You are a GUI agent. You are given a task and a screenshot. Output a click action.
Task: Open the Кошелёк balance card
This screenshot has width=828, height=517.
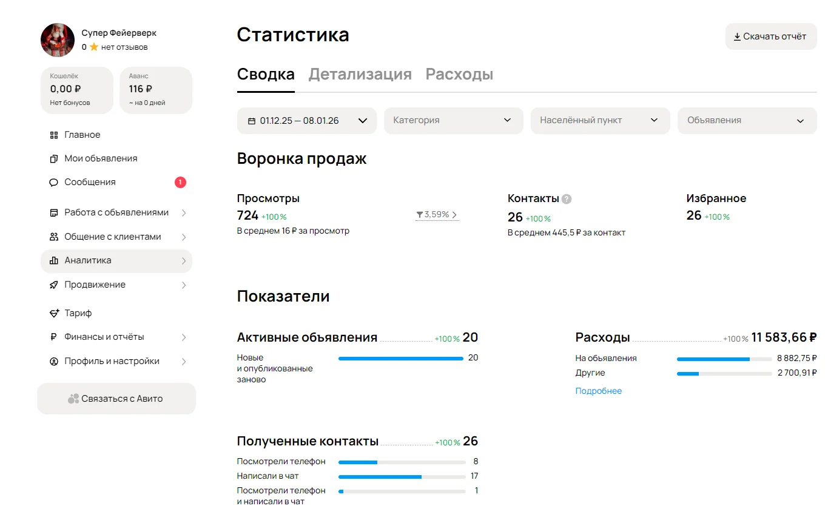77,90
